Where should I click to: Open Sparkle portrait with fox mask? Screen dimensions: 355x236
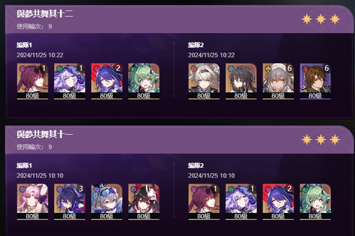144,202
